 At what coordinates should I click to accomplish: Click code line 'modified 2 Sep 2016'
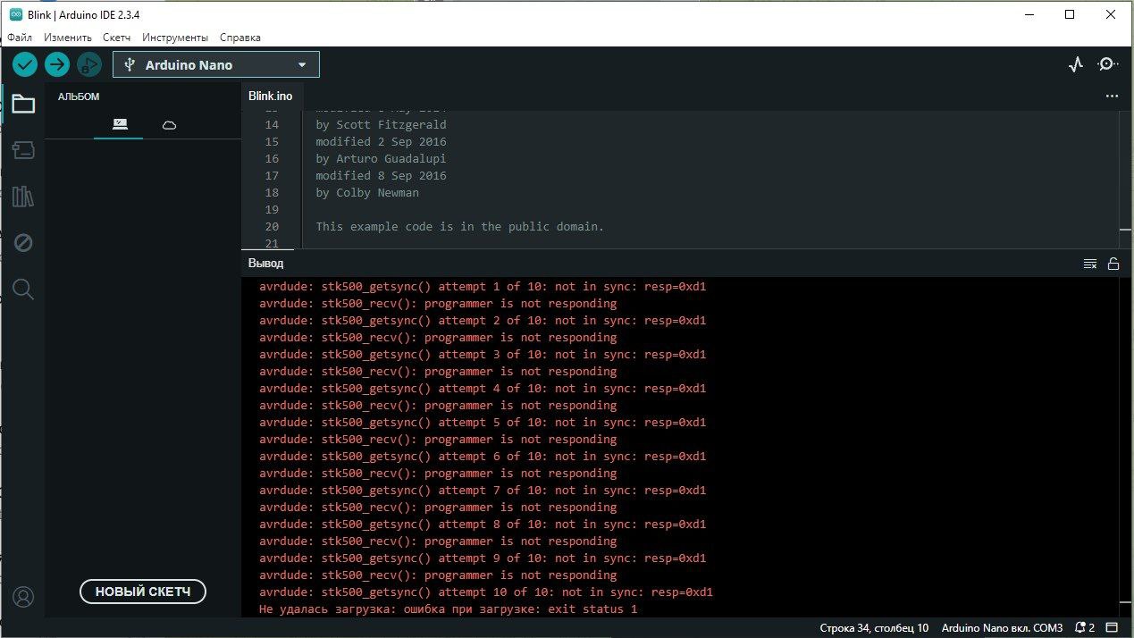point(381,141)
